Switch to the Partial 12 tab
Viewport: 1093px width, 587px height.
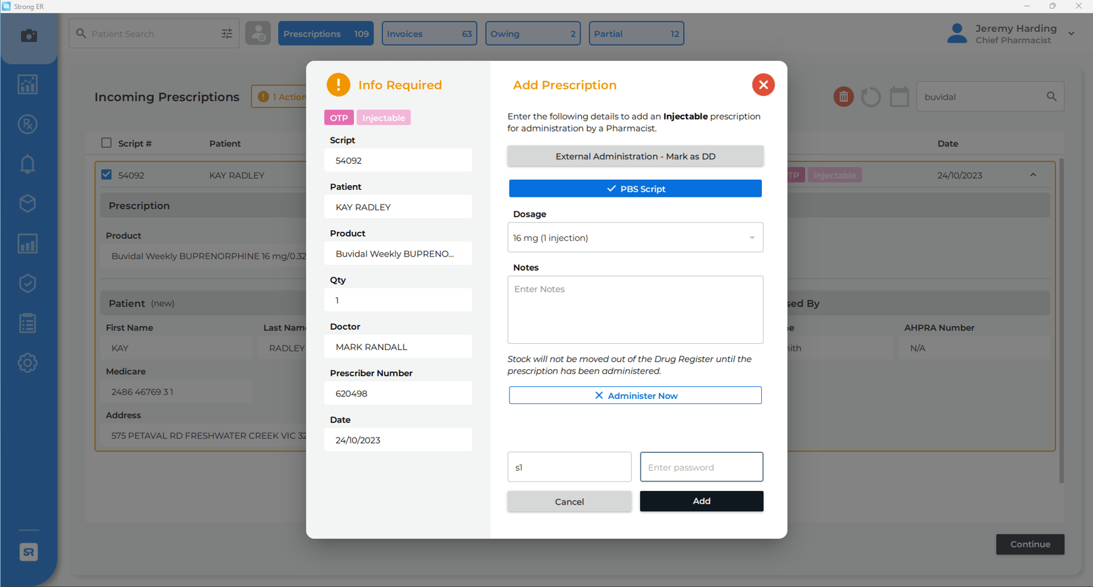point(637,34)
